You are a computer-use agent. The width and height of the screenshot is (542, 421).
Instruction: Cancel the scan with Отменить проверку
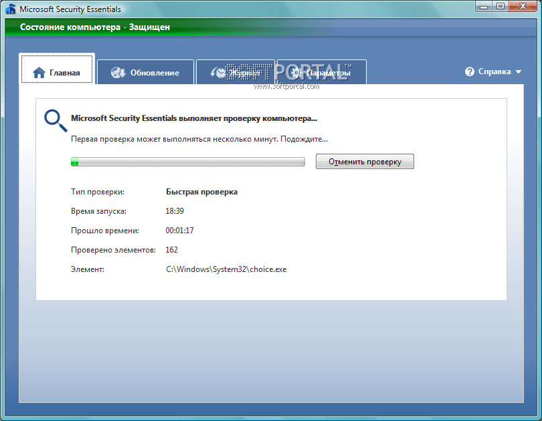[365, 162]
